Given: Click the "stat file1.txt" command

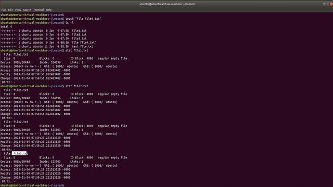Looking at the screenshot, I should click(76, 50).
